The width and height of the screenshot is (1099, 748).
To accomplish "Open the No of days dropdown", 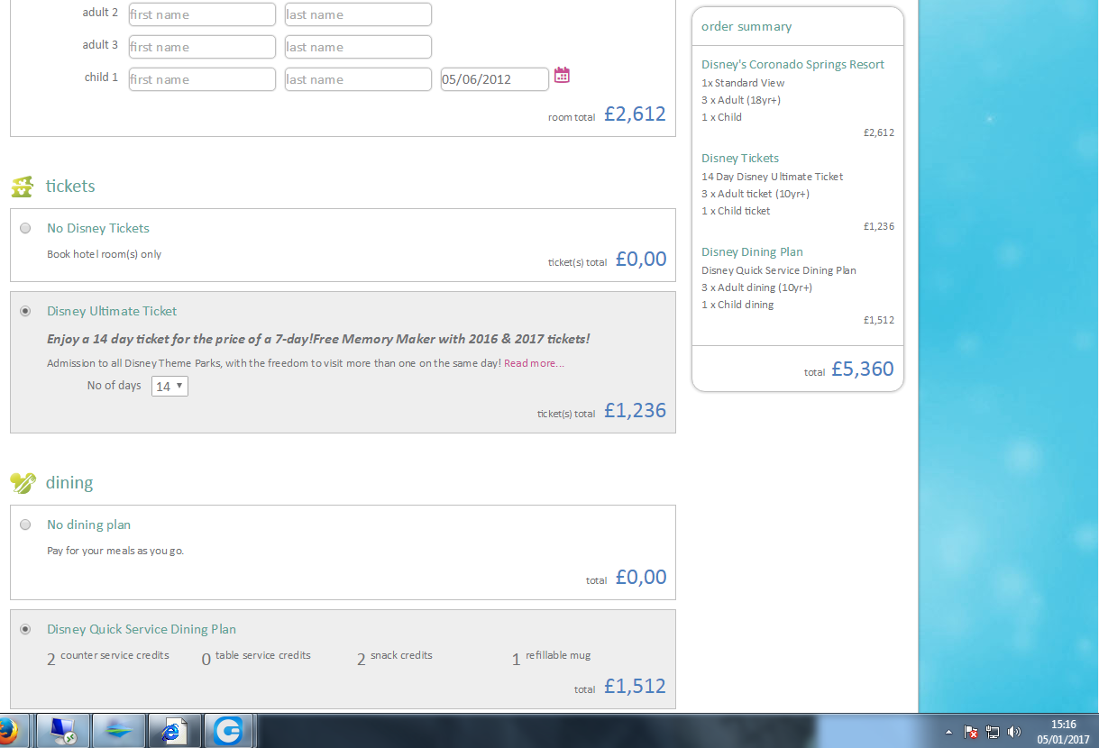I will 169,386.
